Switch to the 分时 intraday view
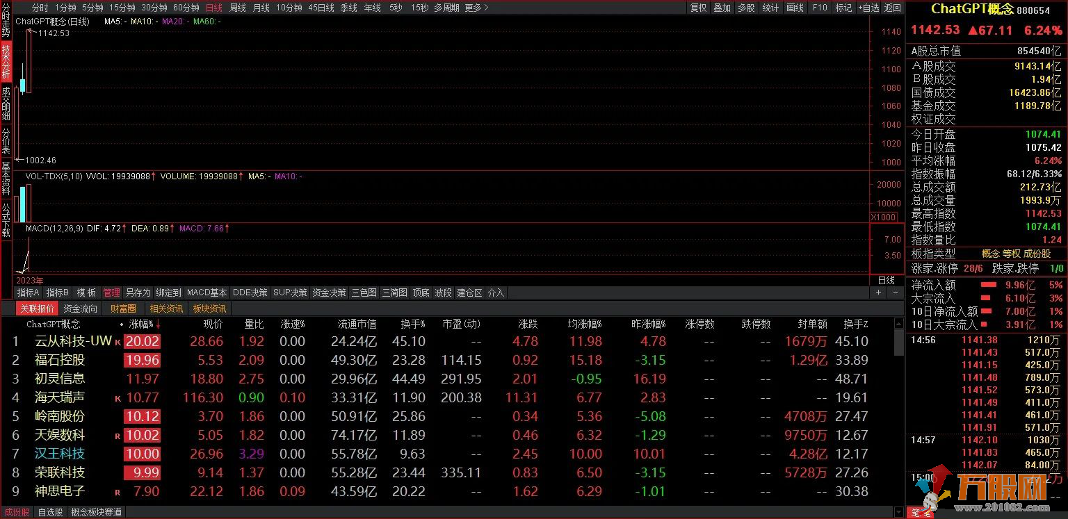The image size is (1068, 519). pyautogui.click(x=40, y=8)
